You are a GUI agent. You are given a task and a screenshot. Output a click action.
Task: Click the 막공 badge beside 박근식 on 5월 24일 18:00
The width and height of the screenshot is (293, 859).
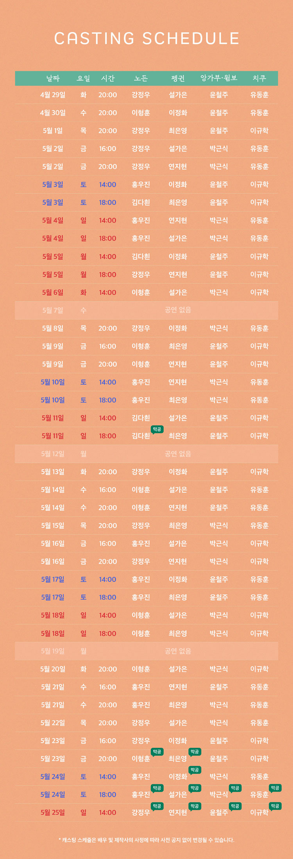(235, 788)
